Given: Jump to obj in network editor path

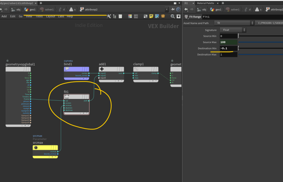Looking at the screenshot, I should [16, 9].
